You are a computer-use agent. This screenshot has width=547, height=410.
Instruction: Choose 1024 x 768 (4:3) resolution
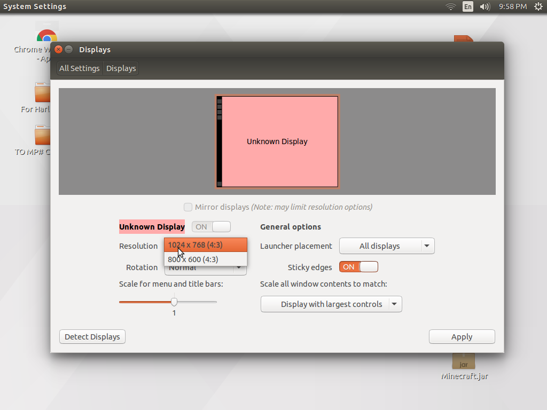[x=206, y=245]
